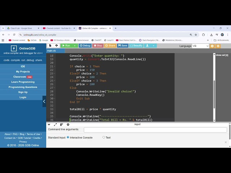Open the browser extensions puzzle icon

(x=204, y=35)
